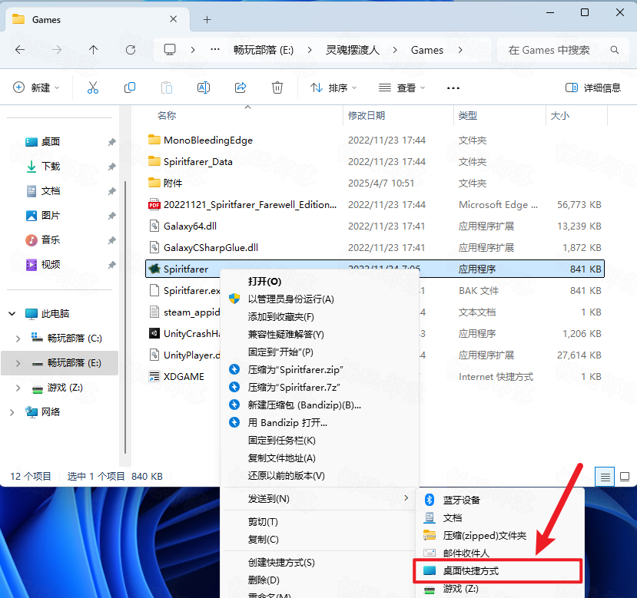Open the 新建 dropdown menu
The width and height of the screenshot is (637, 598).
click(36, 88)
